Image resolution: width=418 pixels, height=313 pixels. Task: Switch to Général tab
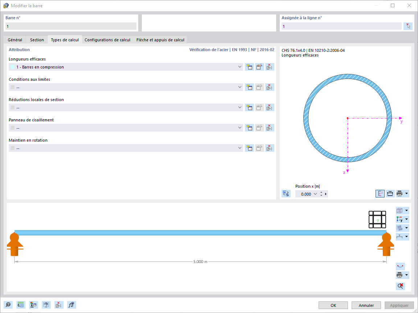15,39
